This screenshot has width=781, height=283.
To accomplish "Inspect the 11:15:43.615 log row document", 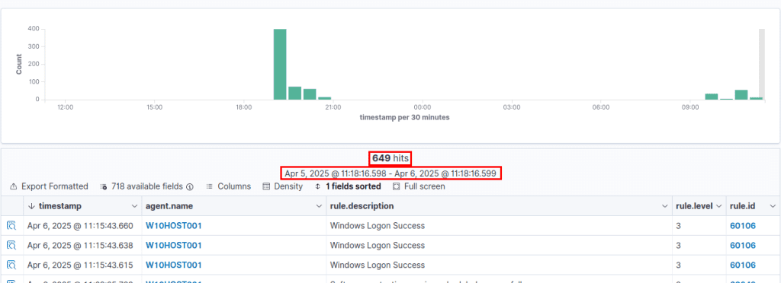I will pyautogui.click(x=11, y=265).
